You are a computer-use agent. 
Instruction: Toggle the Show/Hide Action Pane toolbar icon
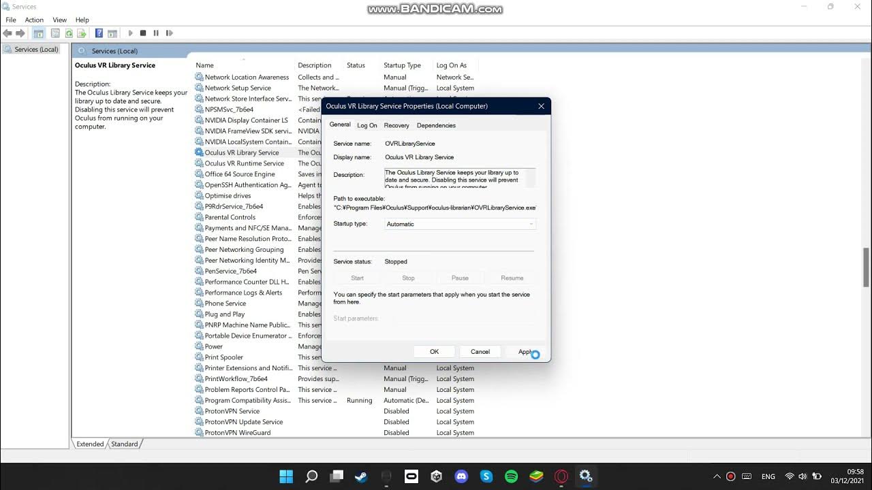(x=112, y=33)
